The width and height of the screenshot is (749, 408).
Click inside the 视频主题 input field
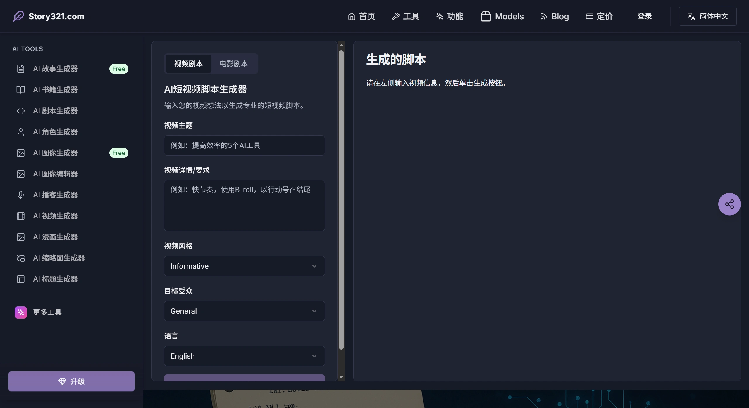244,145
